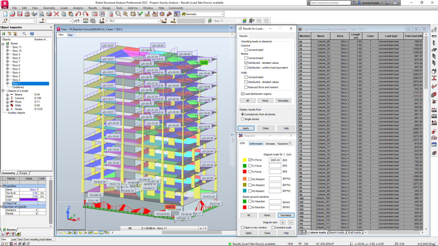Image resolution: width=438 pixels, height=246 pixels.
Task: Switch to the Beam loads tab
Action: 336,233
